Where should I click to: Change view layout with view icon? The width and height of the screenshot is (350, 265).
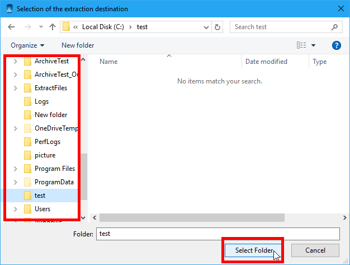[302, 45]
